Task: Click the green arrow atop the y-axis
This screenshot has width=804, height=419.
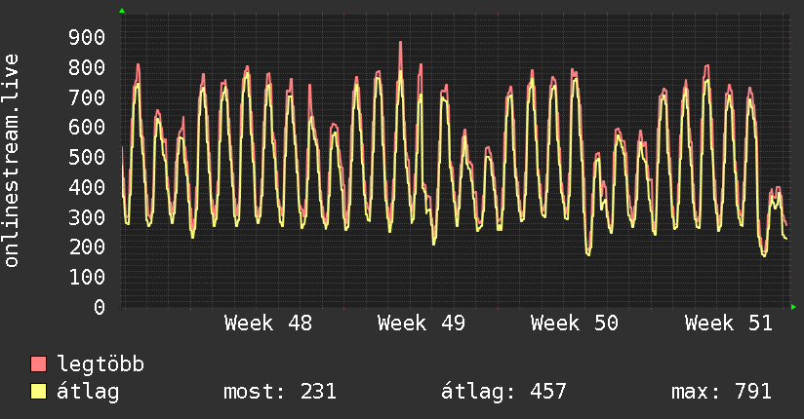Action: click(122, 11)
